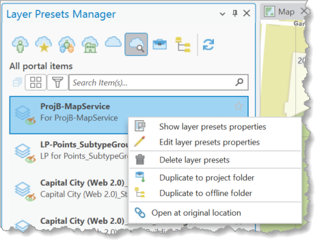Show My Favorites cloud star view
The height and width of the screenshot is (247, 324).
pos(44,44)
